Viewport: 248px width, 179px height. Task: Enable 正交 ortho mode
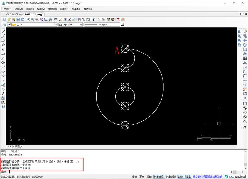(142, 176)
